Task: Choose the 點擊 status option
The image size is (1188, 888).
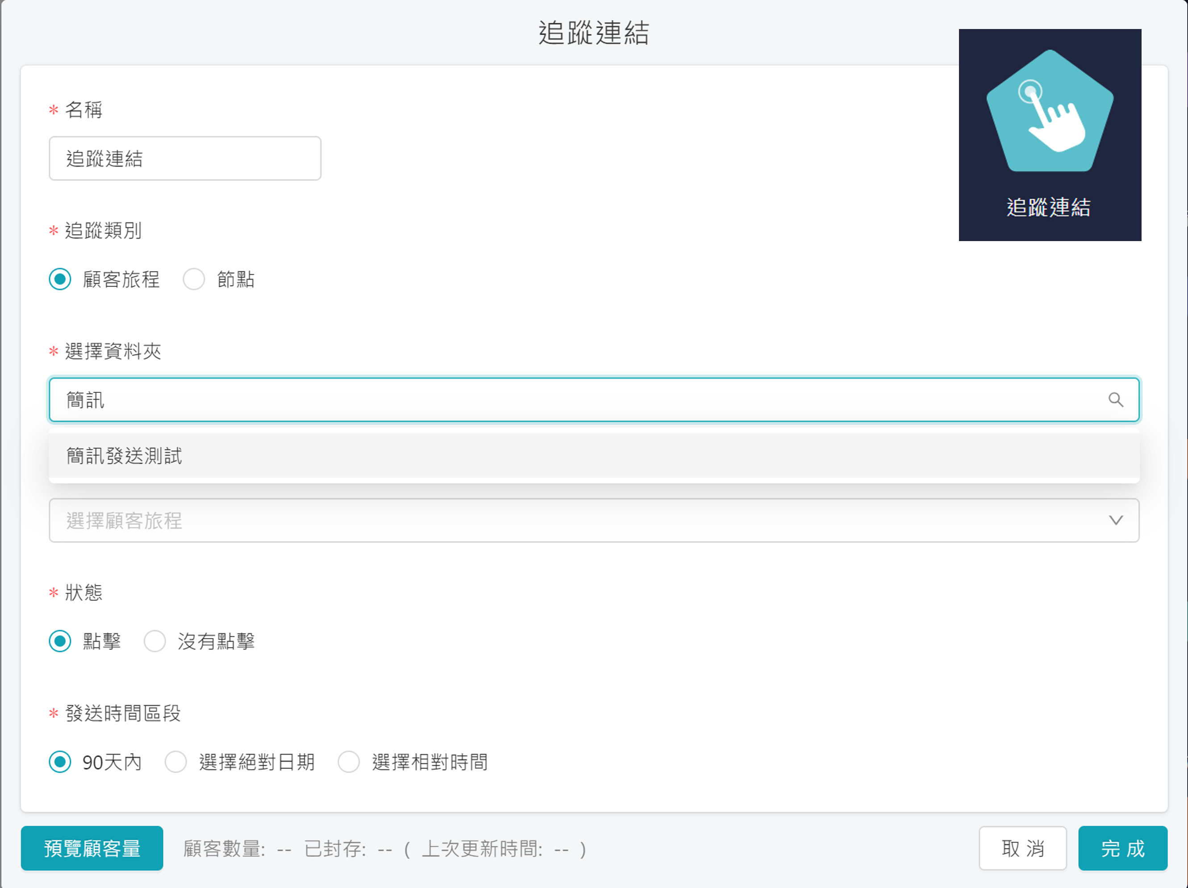Action: coord(60,641)
